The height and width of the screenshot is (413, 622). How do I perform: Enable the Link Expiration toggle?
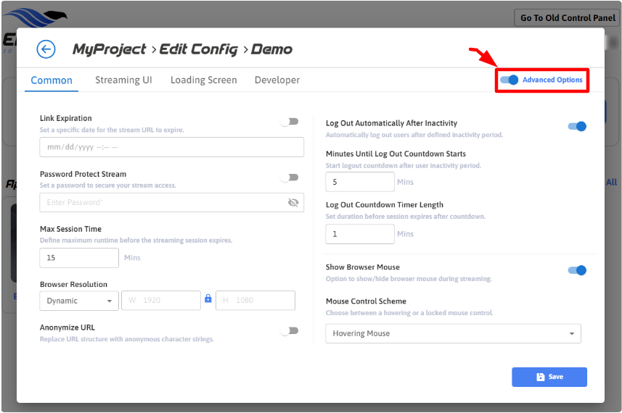point(290,122)
